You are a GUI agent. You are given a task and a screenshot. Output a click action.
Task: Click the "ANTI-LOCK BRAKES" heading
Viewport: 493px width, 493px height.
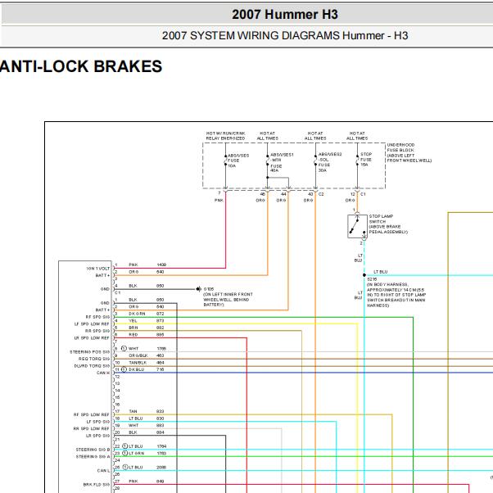[x=81, y=66]
